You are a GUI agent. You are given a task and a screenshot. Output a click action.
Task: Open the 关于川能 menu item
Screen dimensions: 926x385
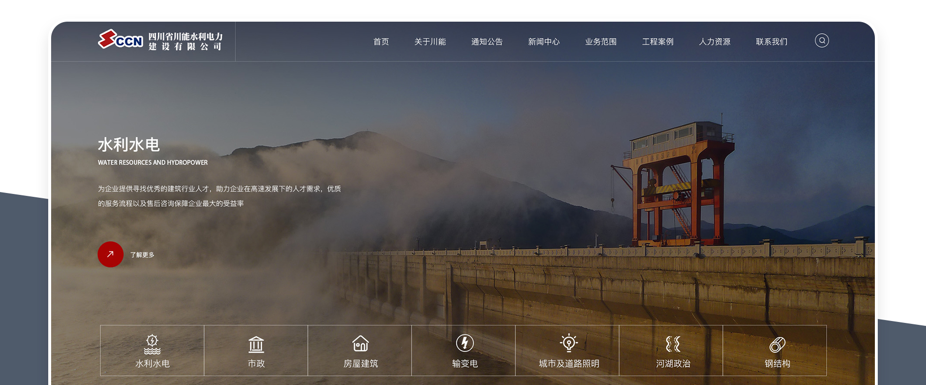[x=430, y=42]
